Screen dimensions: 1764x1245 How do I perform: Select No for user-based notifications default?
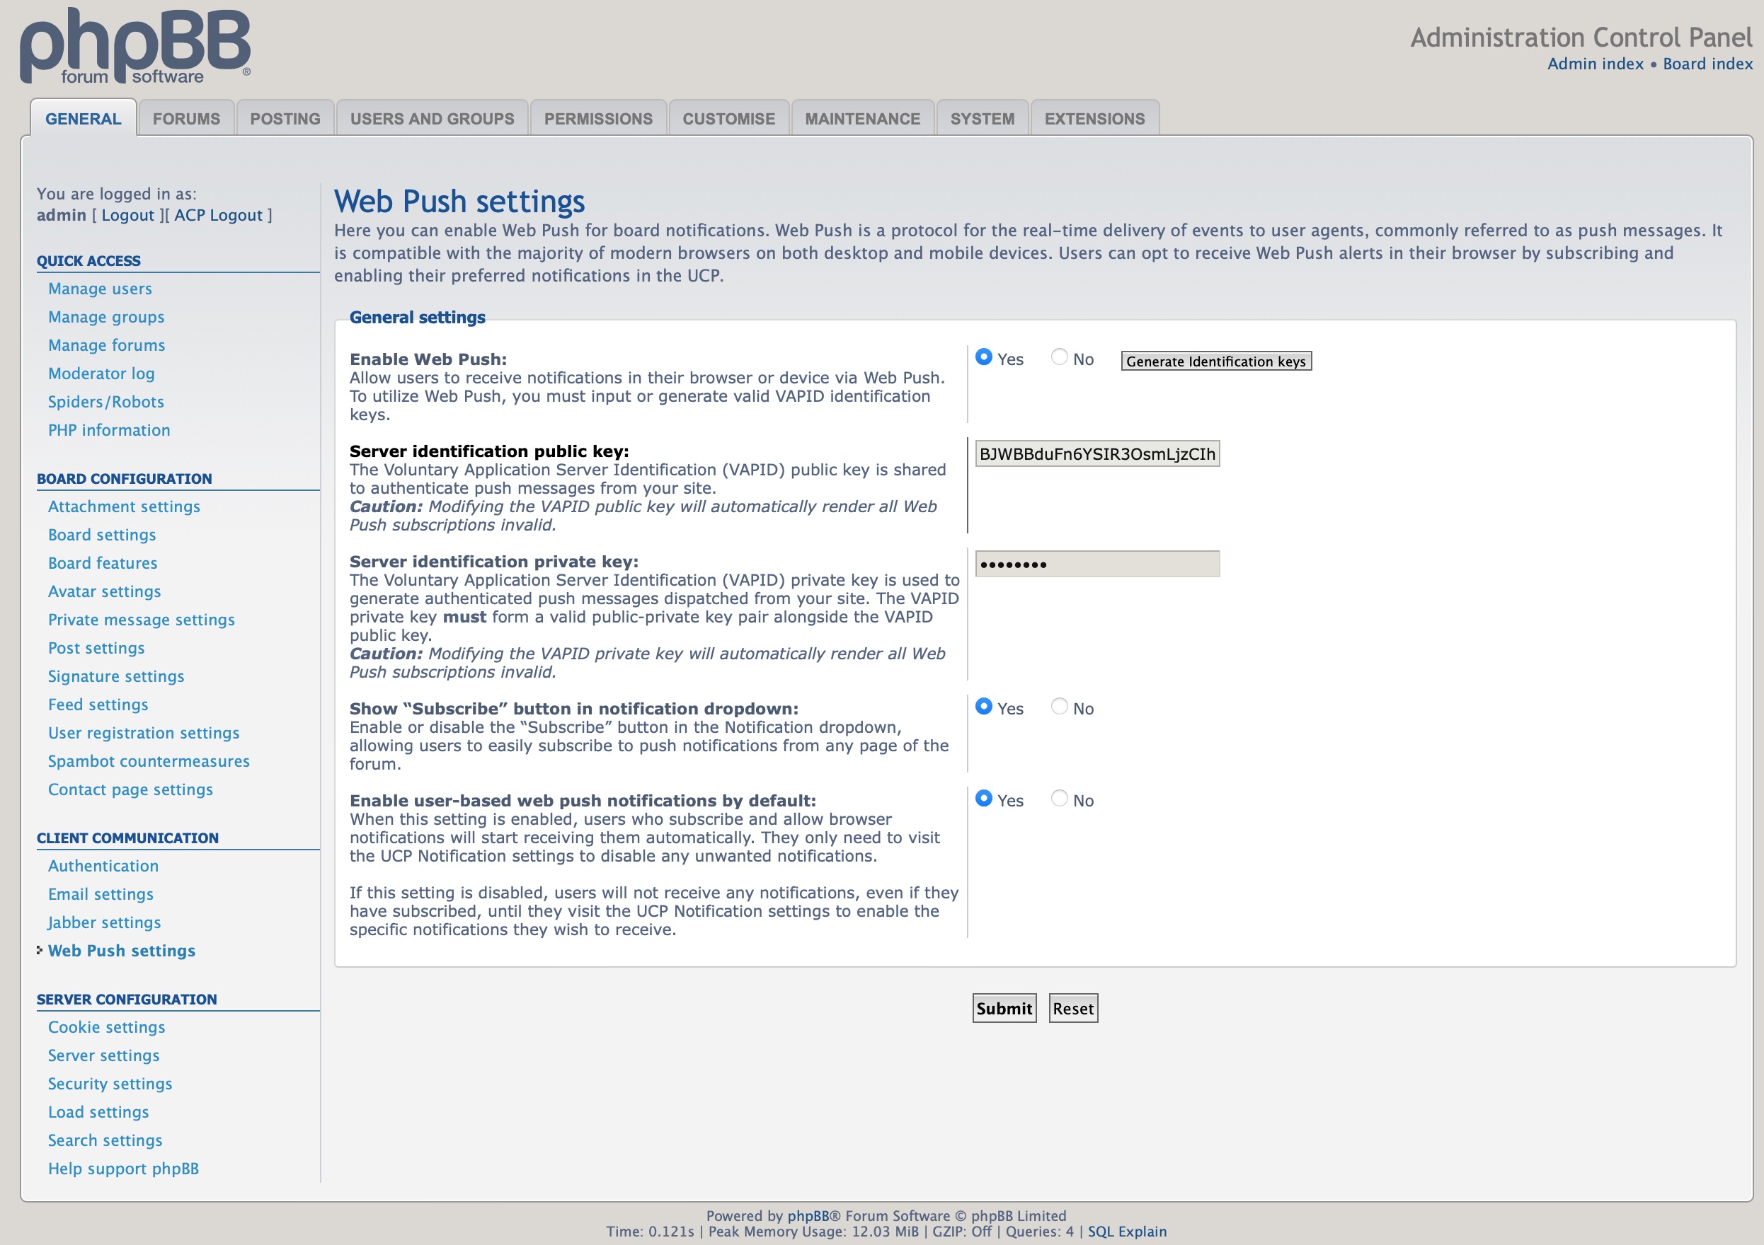tap(1059, 799)
